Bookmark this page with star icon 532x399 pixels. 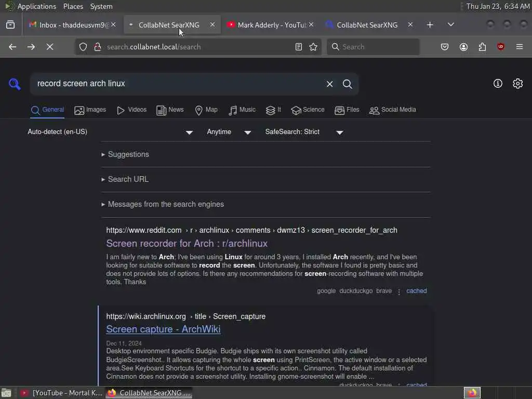click(x=313, y=47)
